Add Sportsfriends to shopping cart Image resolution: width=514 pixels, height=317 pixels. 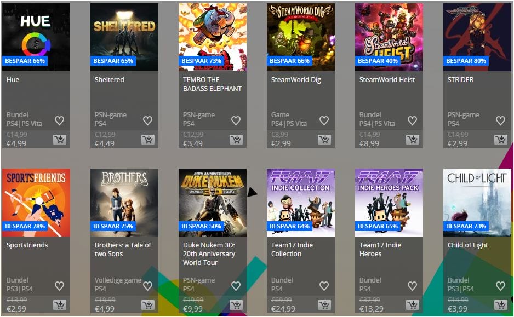pyautogui.click(x=60, y=305)
